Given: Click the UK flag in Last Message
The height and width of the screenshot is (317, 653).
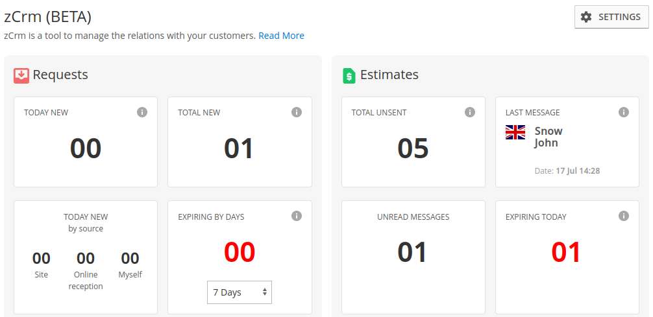Looking at the screenshot, I should pos(515,132).
